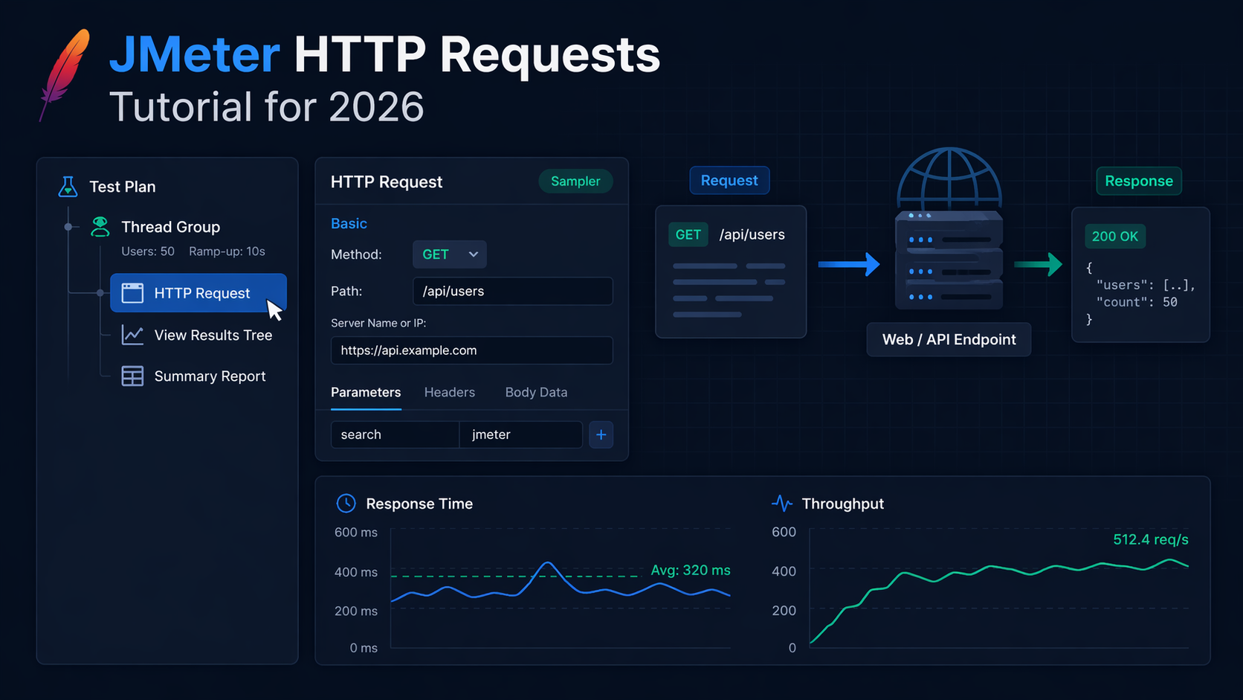Click the Response Time clock icon
Image resolution: width=1243 pixels, height=700 pixels.
coord(346,503)
